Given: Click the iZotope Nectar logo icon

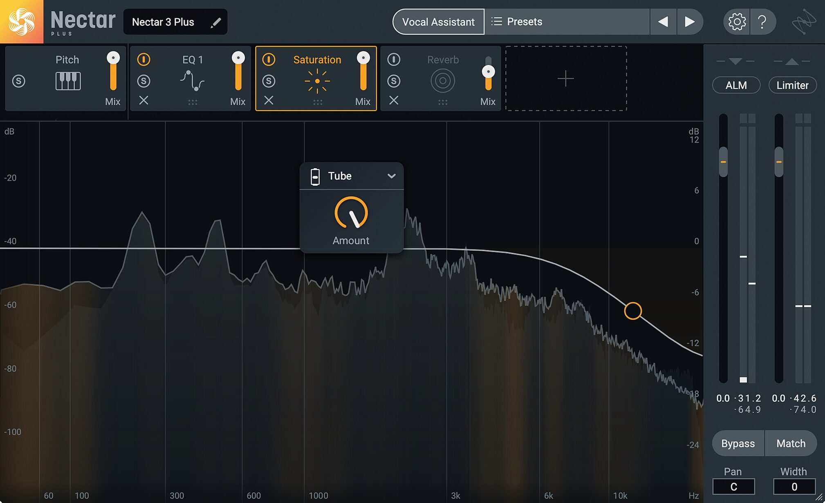Looking at the screenshot, I should tap(21, 21).
